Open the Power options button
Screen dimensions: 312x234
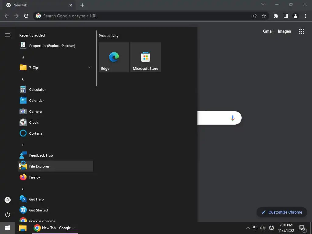(8, 214)
